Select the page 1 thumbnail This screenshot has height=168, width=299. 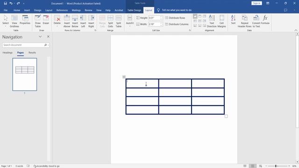coord(25,75)
